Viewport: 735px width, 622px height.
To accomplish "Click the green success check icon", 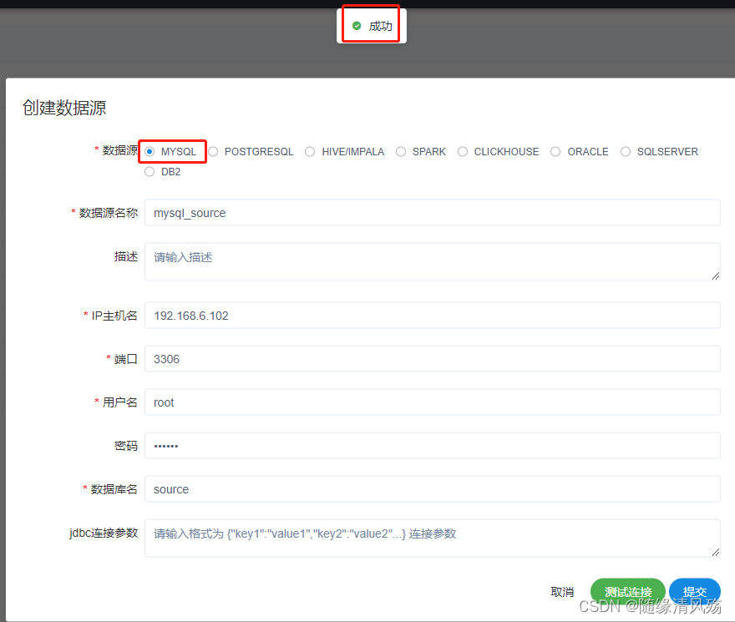I will (x=357, y=26).
